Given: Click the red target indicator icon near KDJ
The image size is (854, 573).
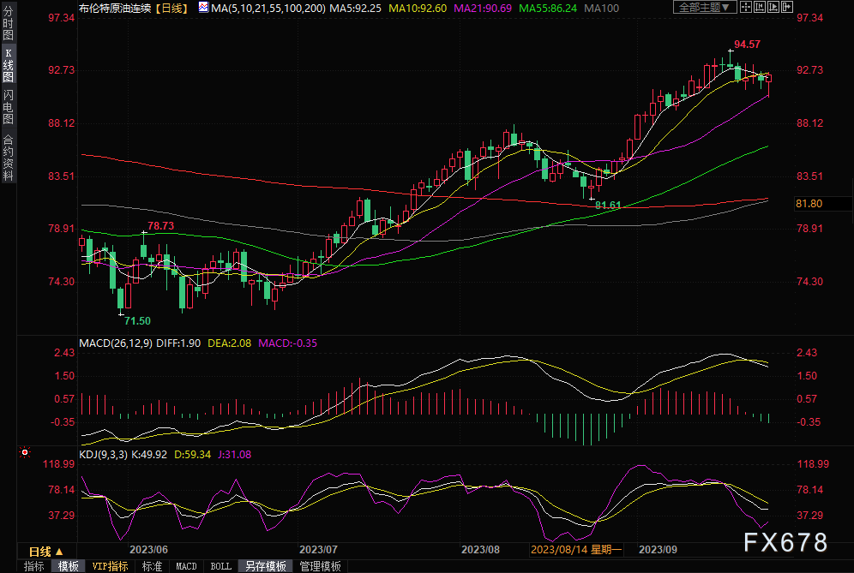Looking at the screenshot, I should coord(25,452).
